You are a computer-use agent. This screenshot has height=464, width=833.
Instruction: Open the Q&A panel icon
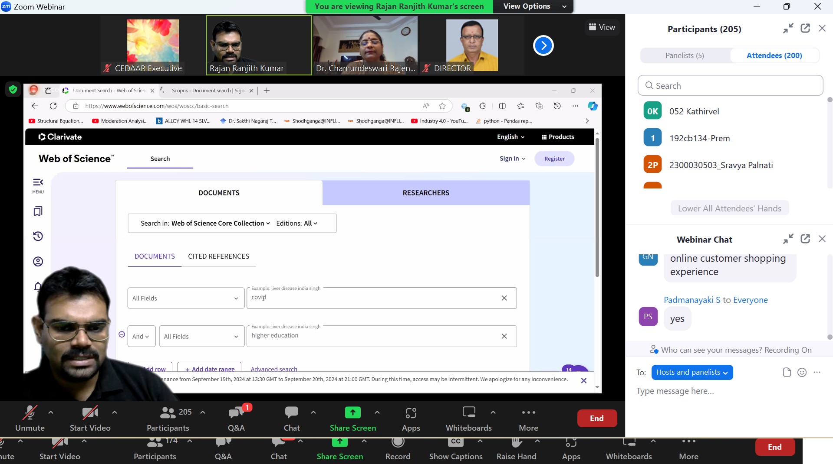click(x=236, y=413)
